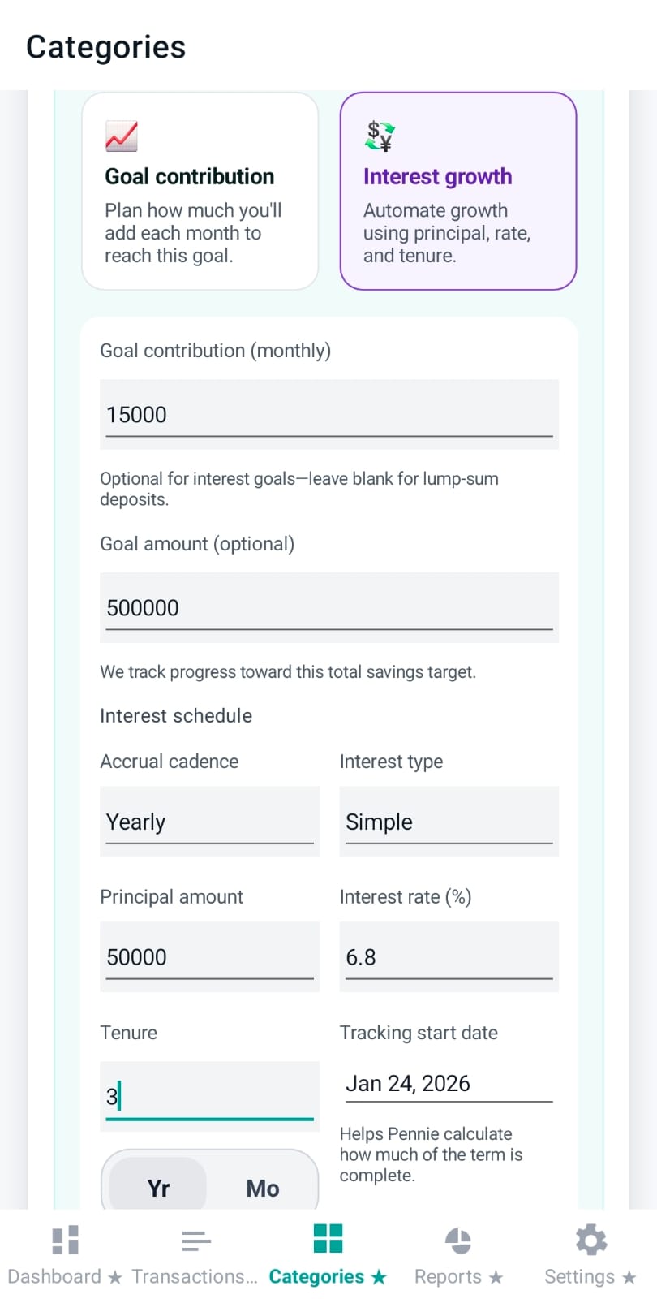Viewport: 657px width, 1299px height.
Task: Tap the Categories nav label
Action: [x=316, y=1276]
